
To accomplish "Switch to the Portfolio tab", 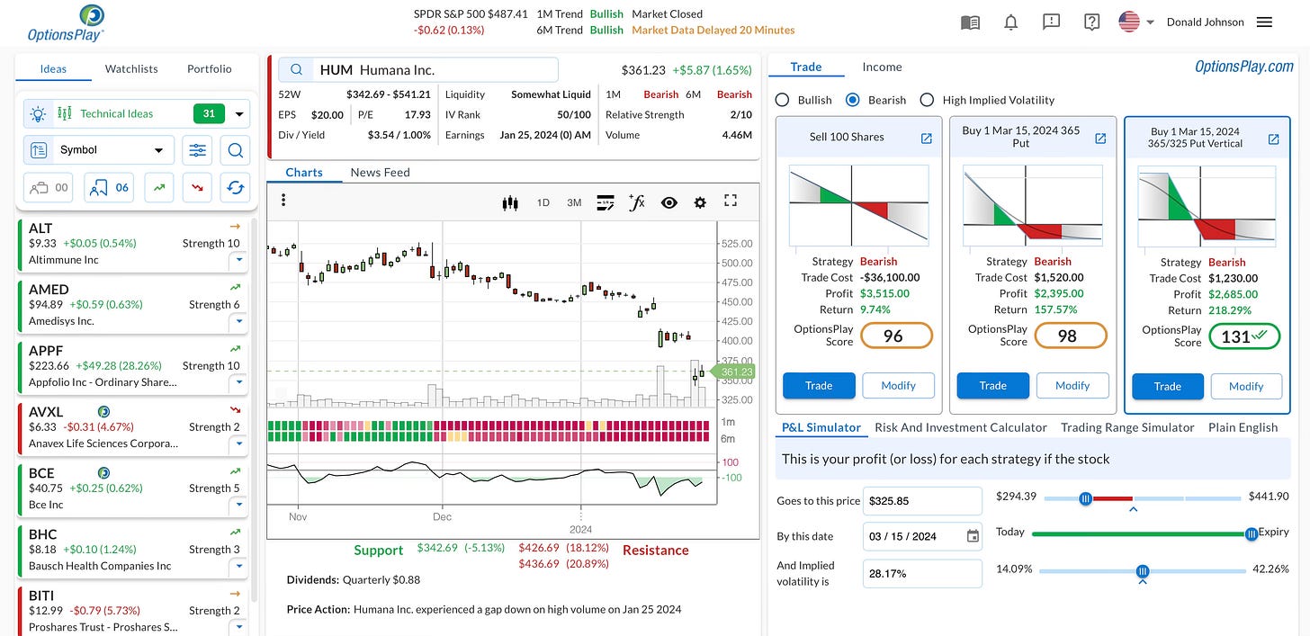I will 210,68.
